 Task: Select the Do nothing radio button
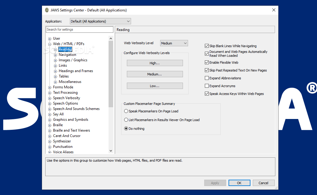click(126, 128)
